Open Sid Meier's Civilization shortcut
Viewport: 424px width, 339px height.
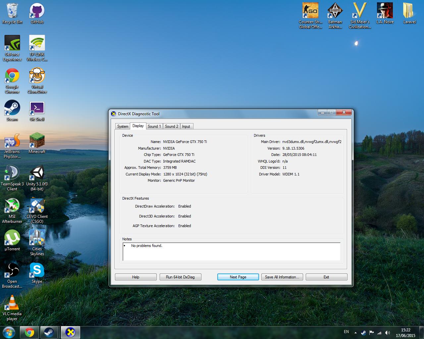point(360,16)
